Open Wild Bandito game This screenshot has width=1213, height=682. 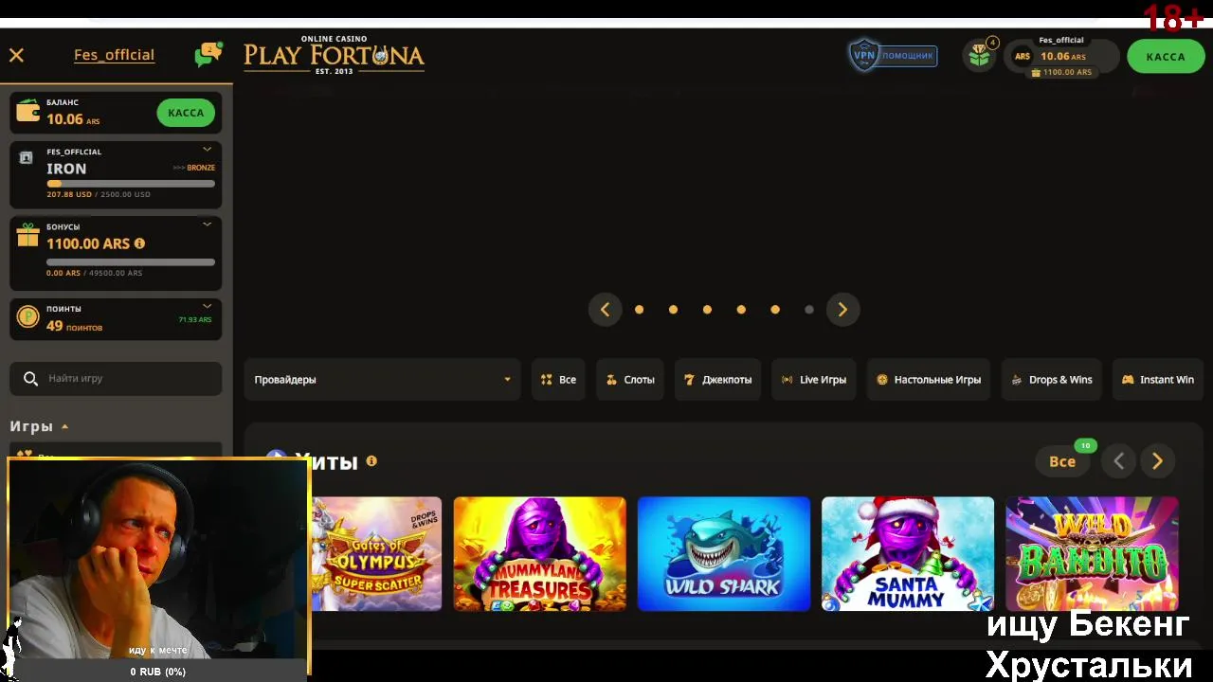(1091, 553)
